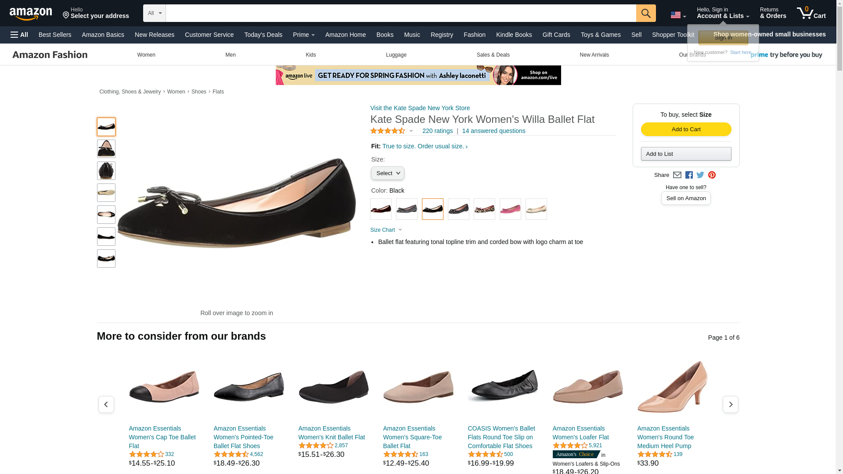Open the Women fashion tab
The width and height of the screenshot is (843, 474).
tap(146, 55)
